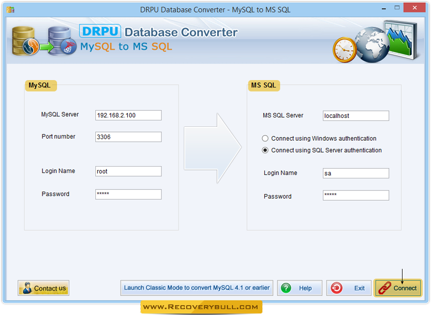
Task: Click the Connect button
Action: [398, 288]
